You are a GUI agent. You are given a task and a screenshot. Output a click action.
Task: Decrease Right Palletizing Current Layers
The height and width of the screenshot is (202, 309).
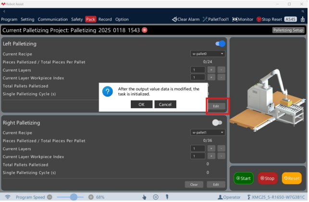pos(222,148)
